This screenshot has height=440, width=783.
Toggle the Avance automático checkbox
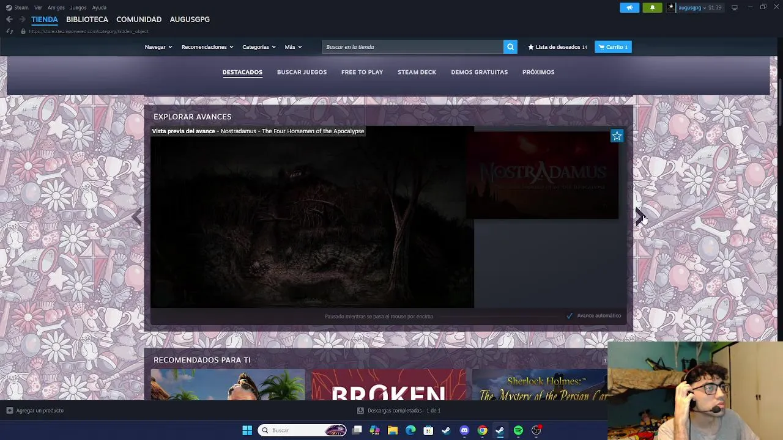click(570, 316)
